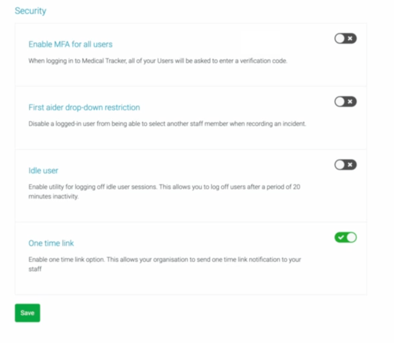Open the Enable MFA for all users link
The height and width of the screenshot is (343, 394).
(x=70, y=44)
